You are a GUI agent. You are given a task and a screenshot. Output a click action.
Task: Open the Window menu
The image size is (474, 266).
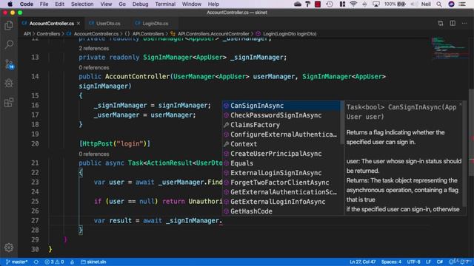coord(192,4)
